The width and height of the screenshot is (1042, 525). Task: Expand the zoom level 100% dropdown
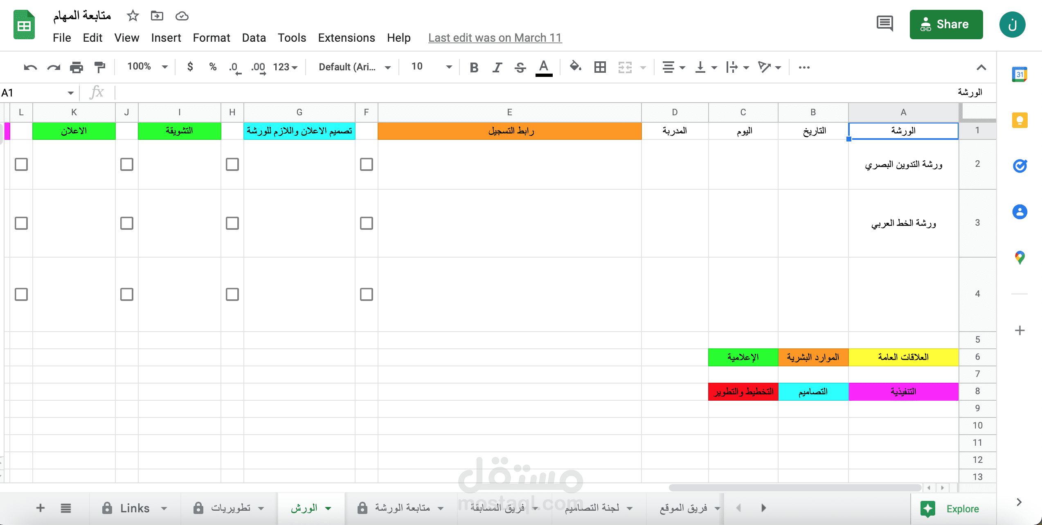click(x=165, y=66)
